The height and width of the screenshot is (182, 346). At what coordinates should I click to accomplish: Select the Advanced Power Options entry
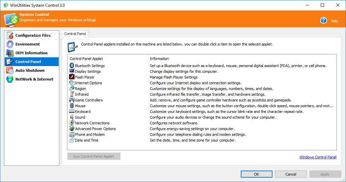coord(95,129)
